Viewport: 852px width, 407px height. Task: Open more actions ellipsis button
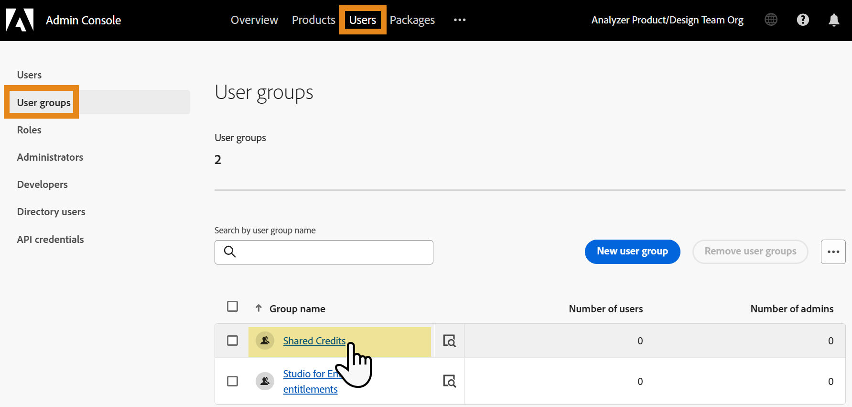[833, 252]
